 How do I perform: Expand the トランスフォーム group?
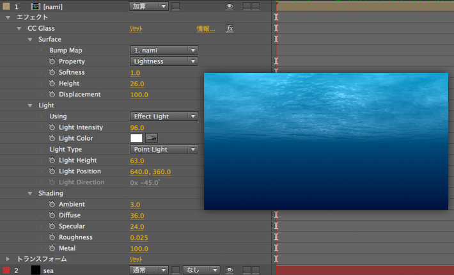pos(8,259)
